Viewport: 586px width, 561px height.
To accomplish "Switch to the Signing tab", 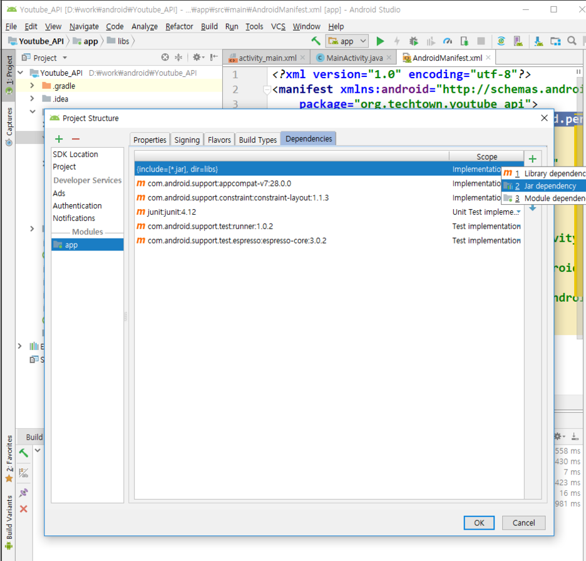I will click(187, 140).
